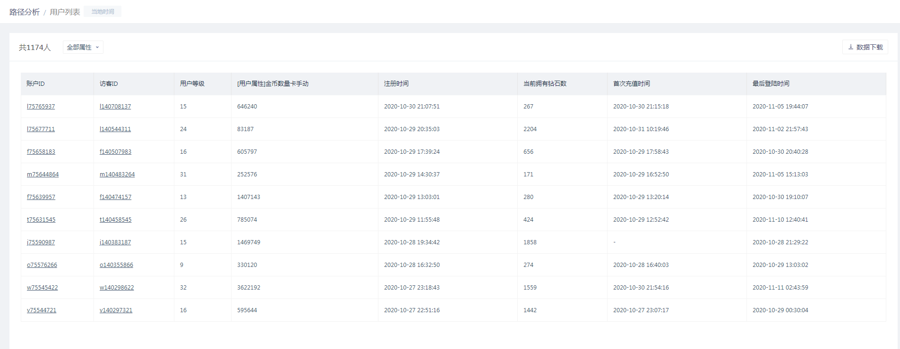Click the download icon beside 数据下载
The image size is (900, 349).
pos(851,47)
